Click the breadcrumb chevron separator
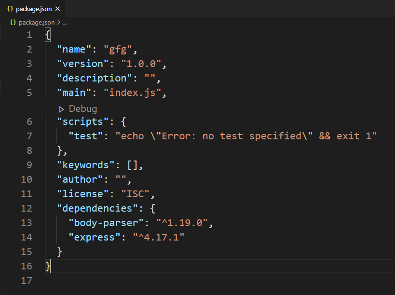 59,22
